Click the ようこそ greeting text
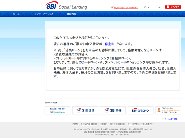 [x=147, y=8]
